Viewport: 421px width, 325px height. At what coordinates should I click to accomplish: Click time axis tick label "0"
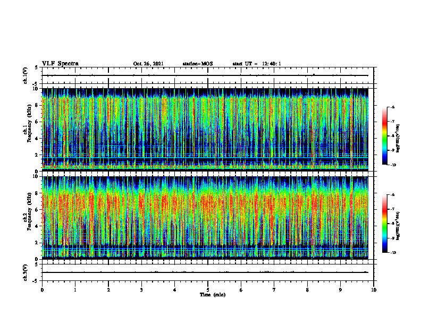click(x=42, y=290)
